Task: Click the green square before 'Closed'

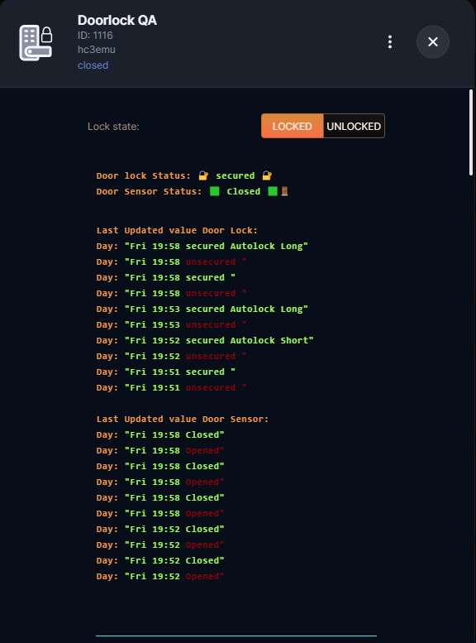Action: click(x=215, y=191)
